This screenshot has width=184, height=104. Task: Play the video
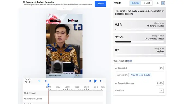pyautogui.click(x=95, y=81)
